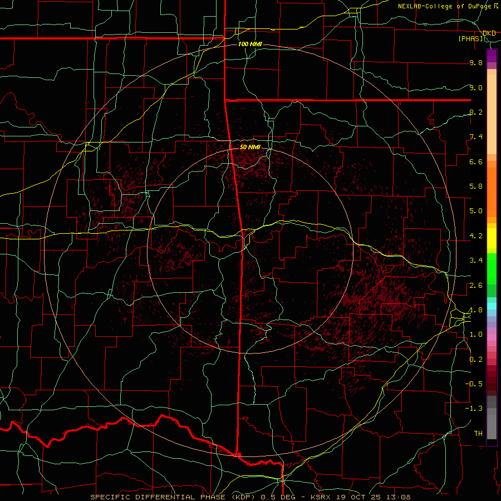501x501 pixels.
Task: Click the Specific Differential Phase caption at bottom
Action: (x=250, y=497)
